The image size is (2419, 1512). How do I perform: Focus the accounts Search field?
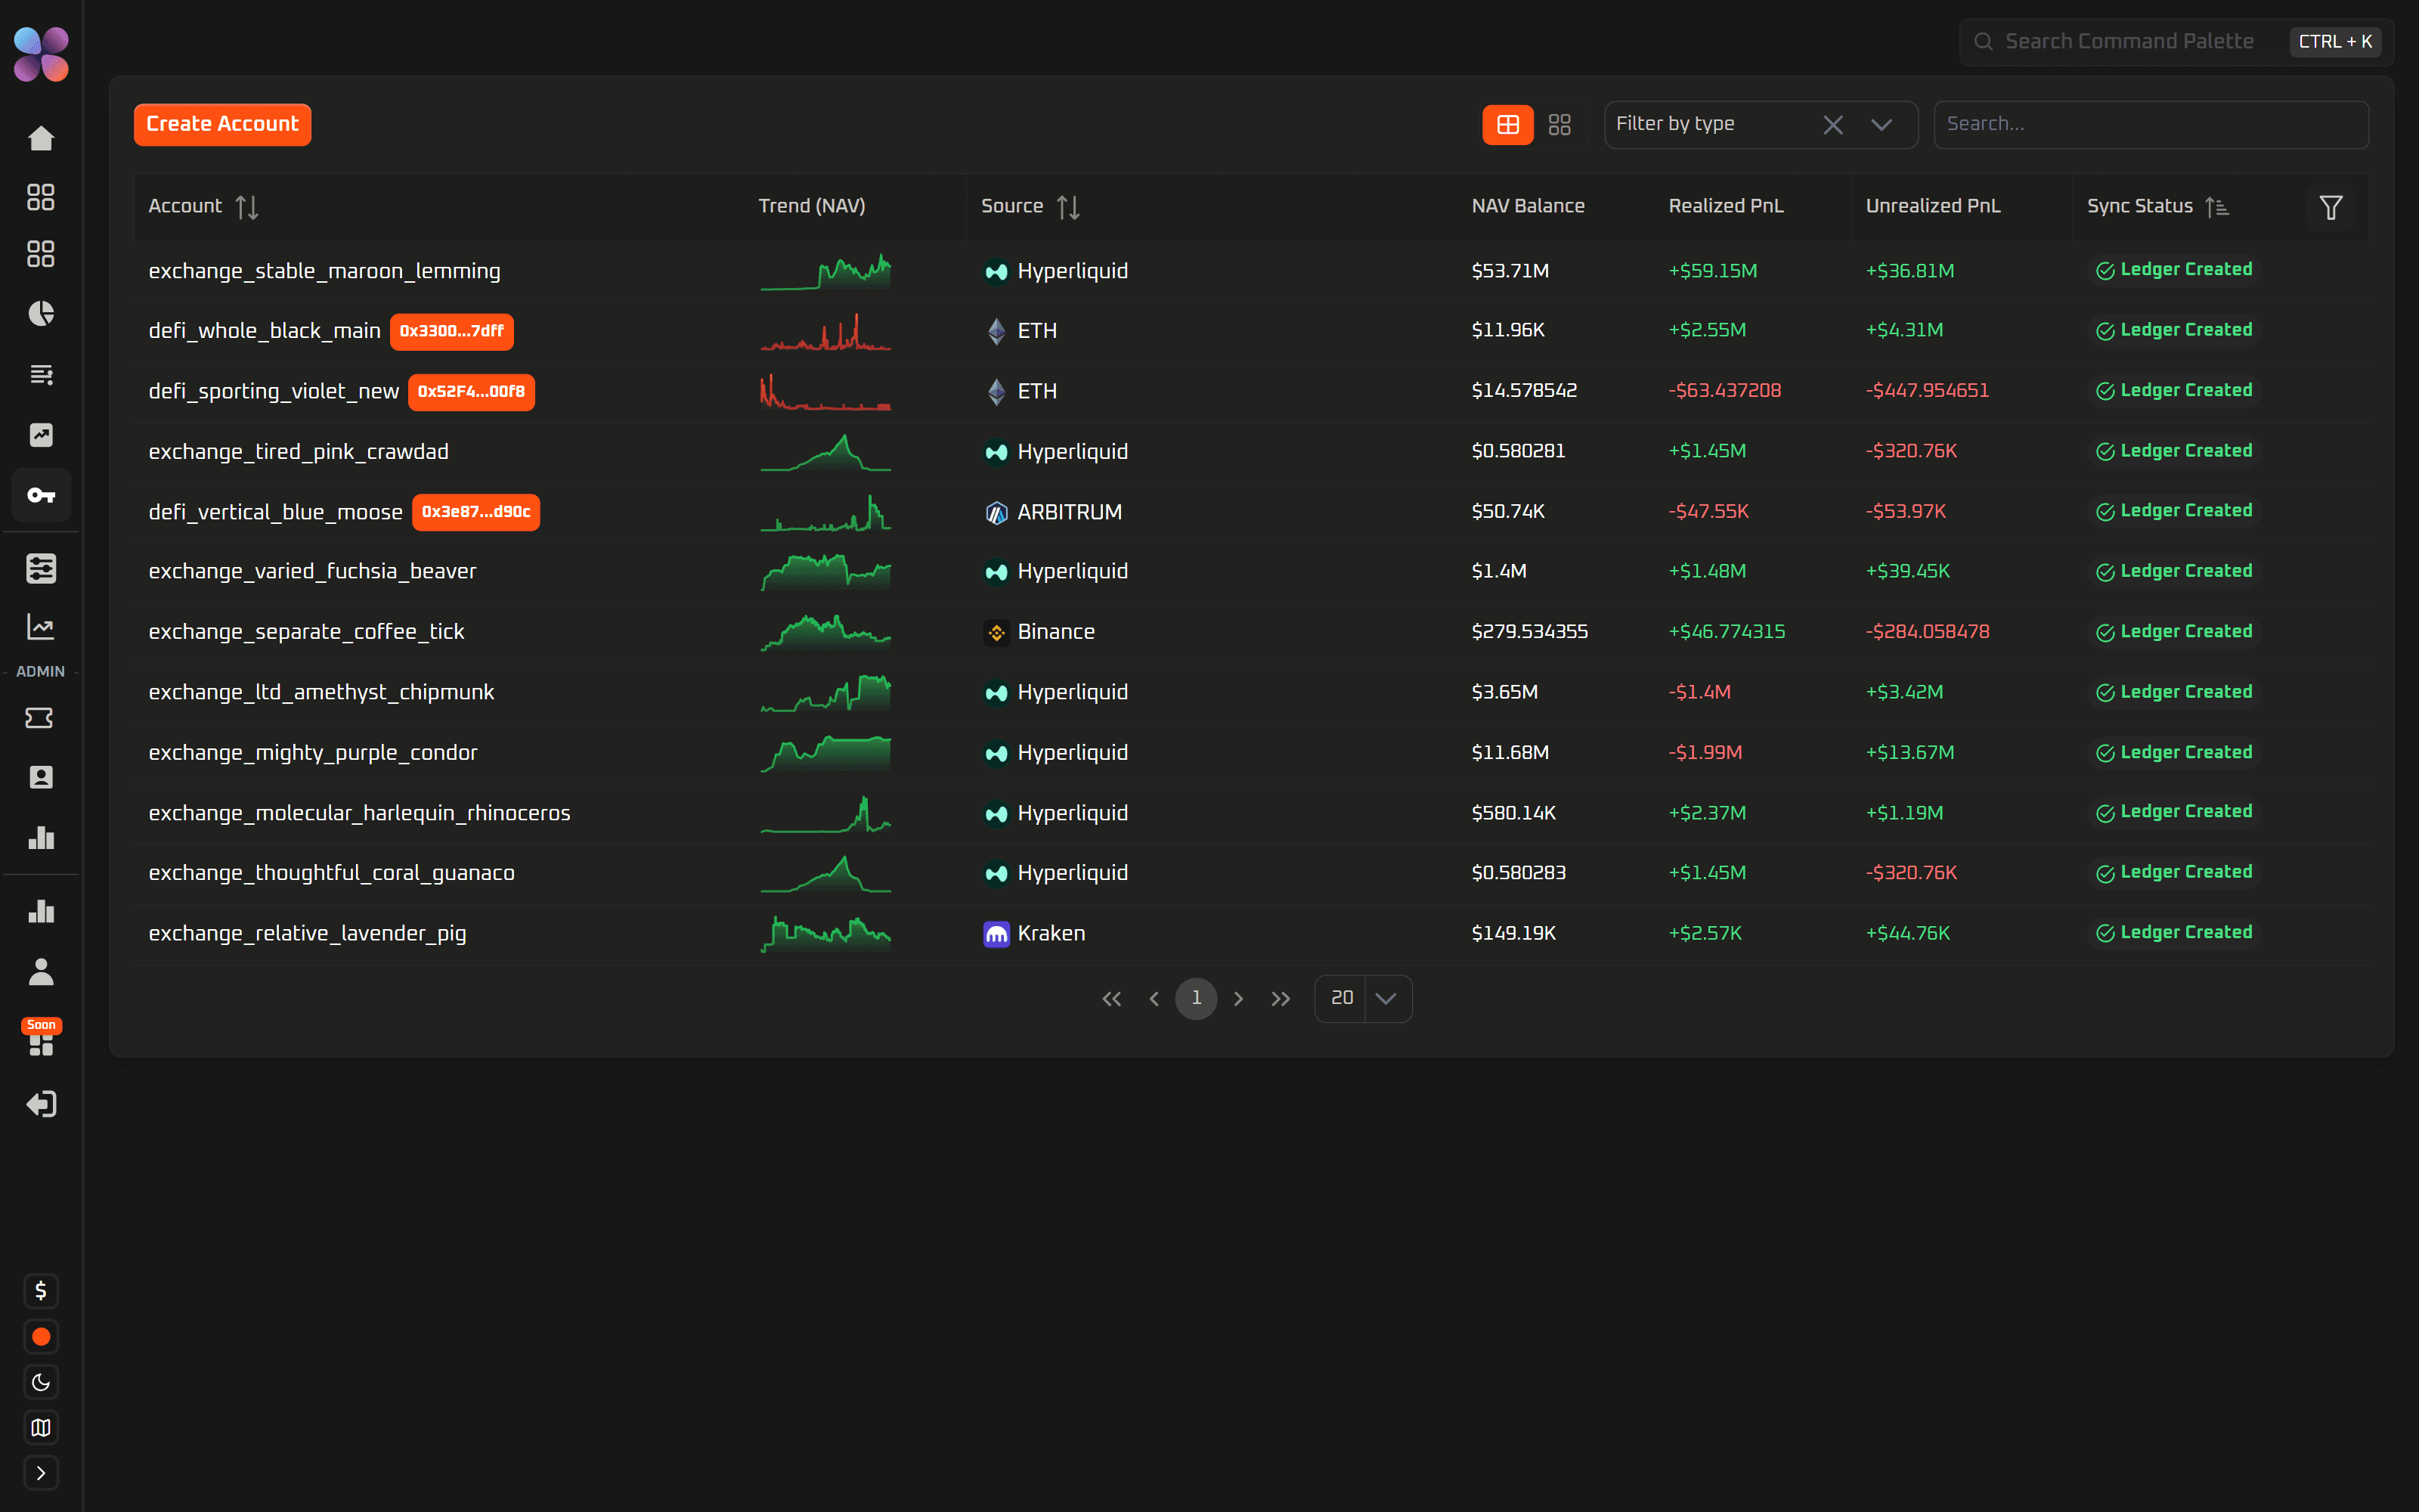2151,125
